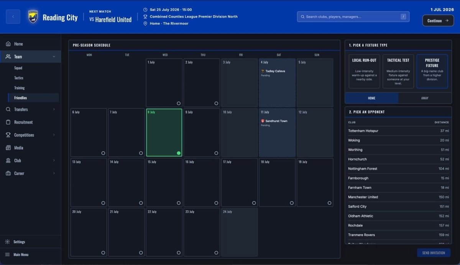The height and width of the screenshot is (265, 460).
Task: Select Woking as opponent
Action: [x=398, y=141]
